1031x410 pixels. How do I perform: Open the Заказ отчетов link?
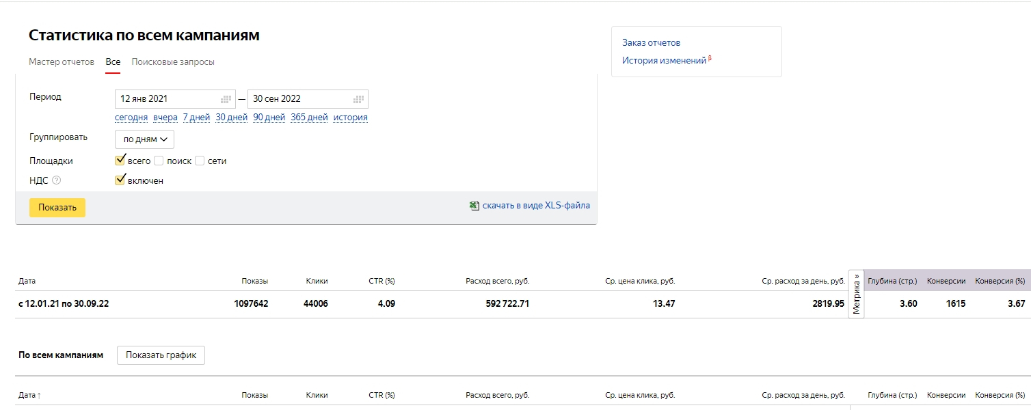click(x=651, y=42)
